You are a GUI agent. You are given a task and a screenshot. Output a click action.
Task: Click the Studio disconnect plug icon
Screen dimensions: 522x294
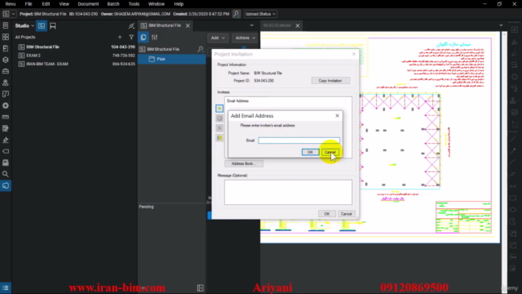pos(131,25)
